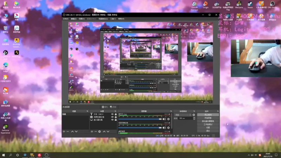Pop out the Controls dock panel
The image size is (281, 158).
point(218,111)
